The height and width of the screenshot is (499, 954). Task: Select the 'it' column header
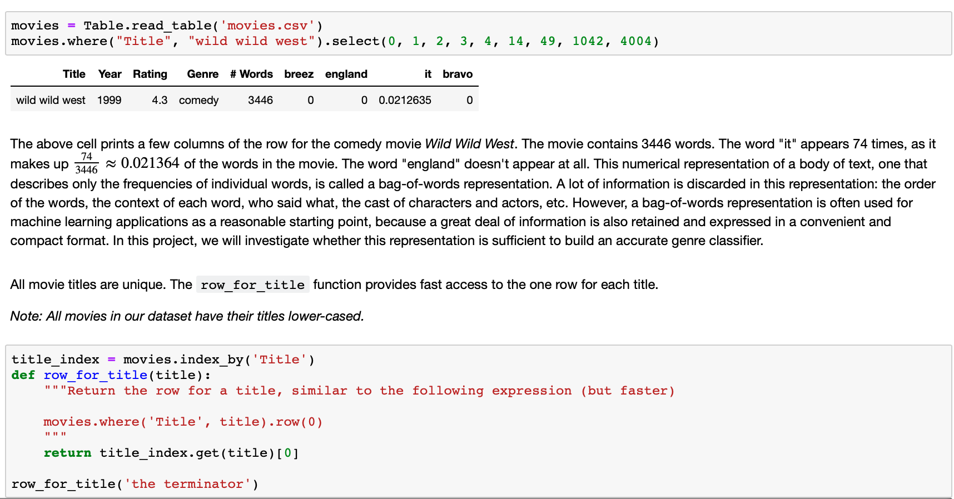tap(428, 74)
